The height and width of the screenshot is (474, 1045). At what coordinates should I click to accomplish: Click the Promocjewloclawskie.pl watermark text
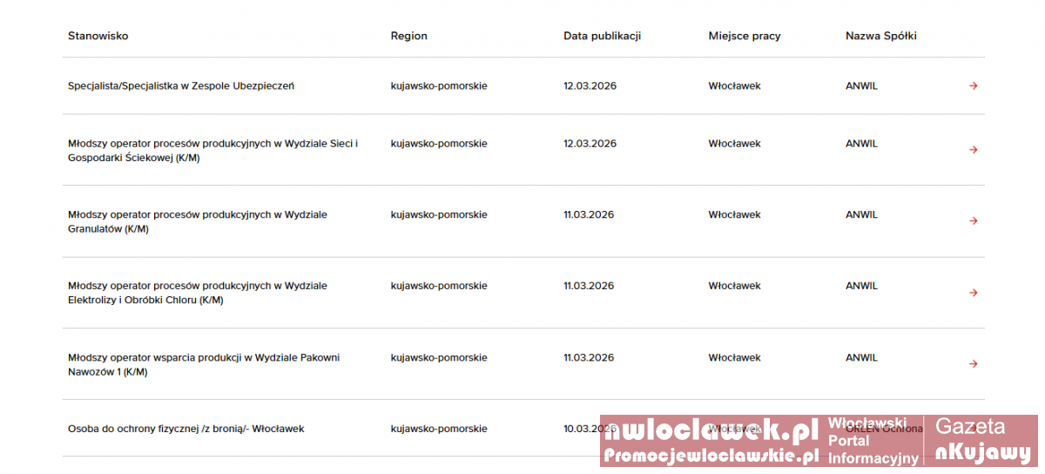[711, 456]
